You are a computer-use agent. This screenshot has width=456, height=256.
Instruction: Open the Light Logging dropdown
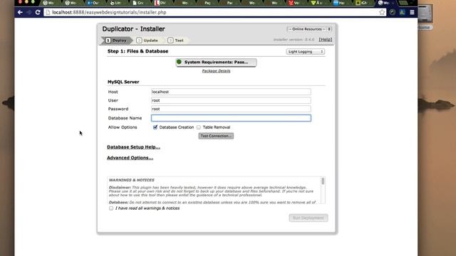pyautogui.click(x=306, y=52)
